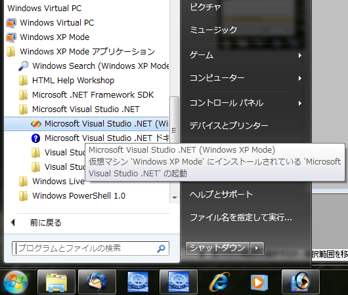The image size is (348, 295).
Task: Click the Windows XP Mode program icon
Action: (11, 37)
